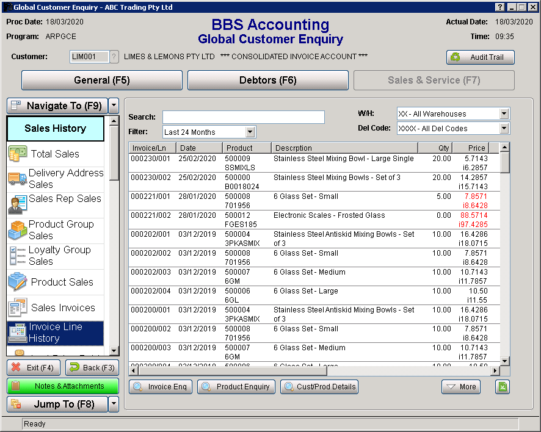Click the Product Sales briefcase icon

(18, 281)
